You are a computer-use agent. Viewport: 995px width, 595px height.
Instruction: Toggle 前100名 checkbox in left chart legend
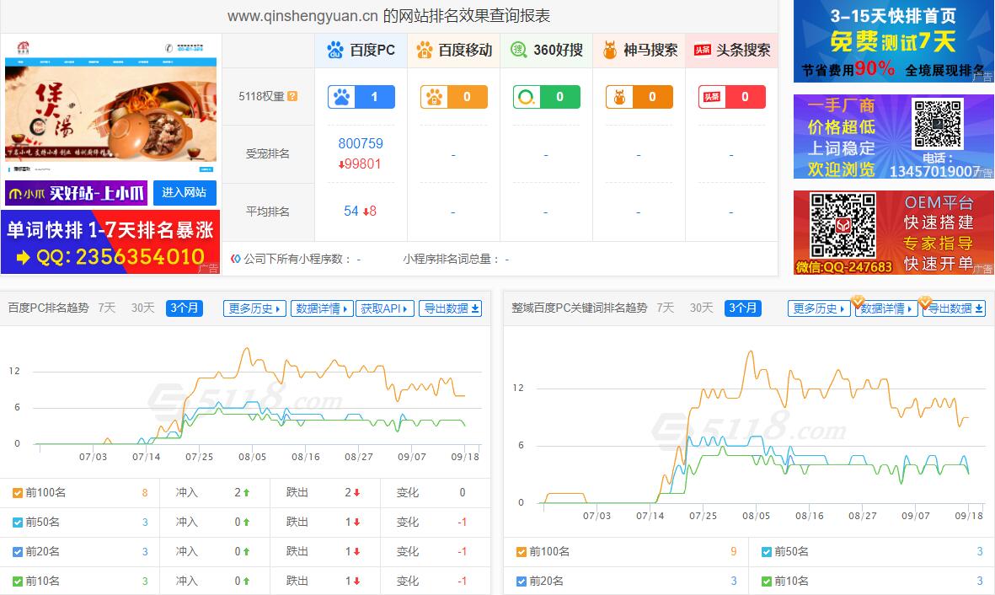pos(18,493)
